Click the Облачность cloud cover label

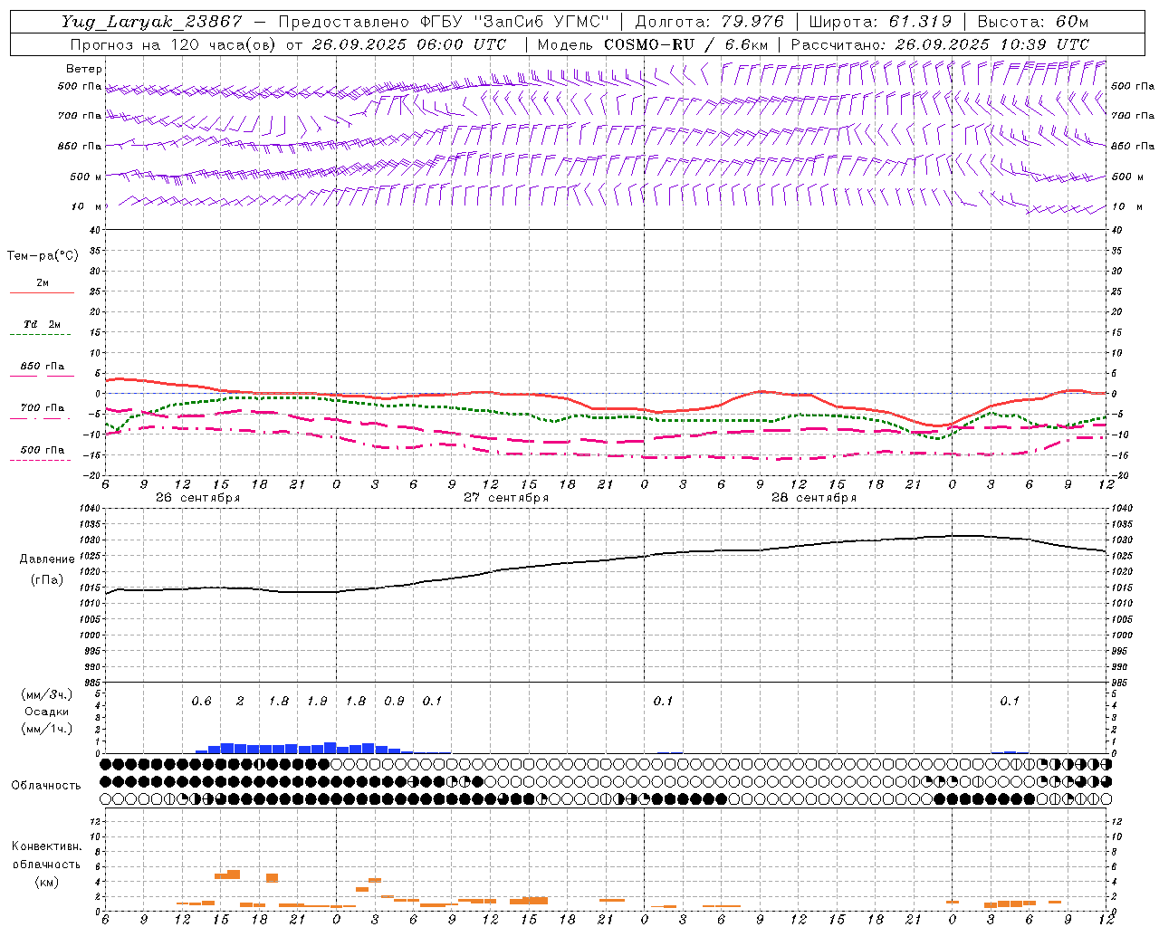(46, 785)
